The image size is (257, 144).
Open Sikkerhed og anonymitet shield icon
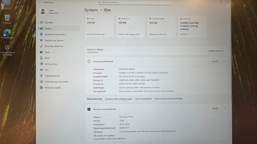[41, 82]
